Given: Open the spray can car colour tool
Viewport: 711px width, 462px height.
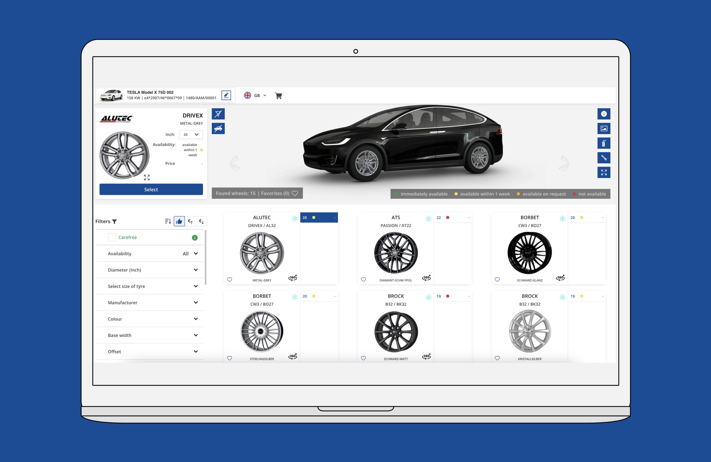Looking at the screenshot, I should coord(604,143).
